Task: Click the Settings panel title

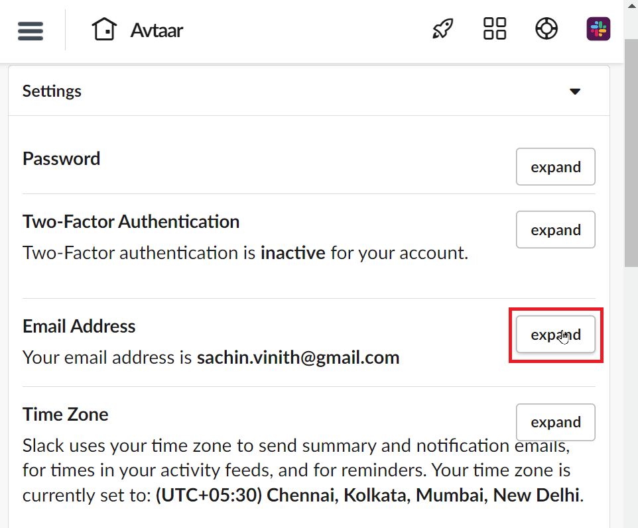Action: point(52,91)
